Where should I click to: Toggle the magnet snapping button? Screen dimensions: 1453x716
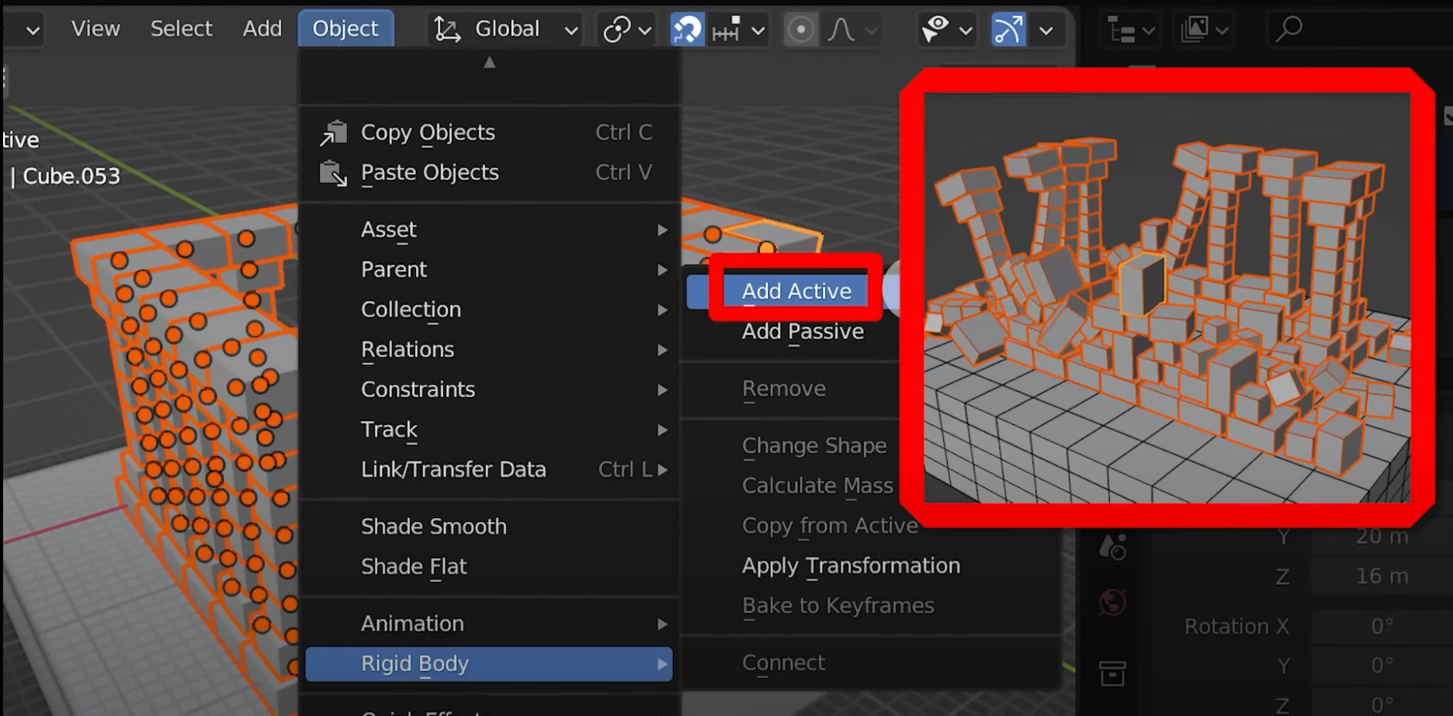(x=687, y=29)
